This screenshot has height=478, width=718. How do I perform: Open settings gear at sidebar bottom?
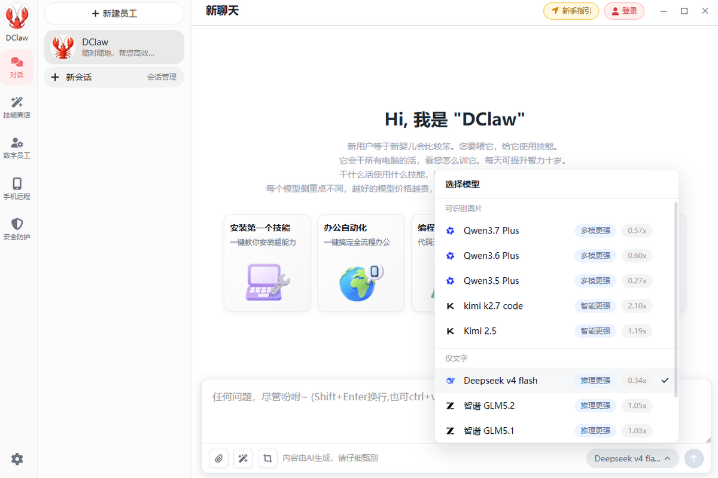17,459
